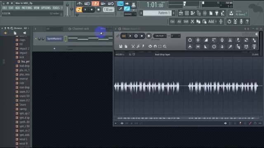
Task: Click main transport record button
Action: [x=98, y=9]
